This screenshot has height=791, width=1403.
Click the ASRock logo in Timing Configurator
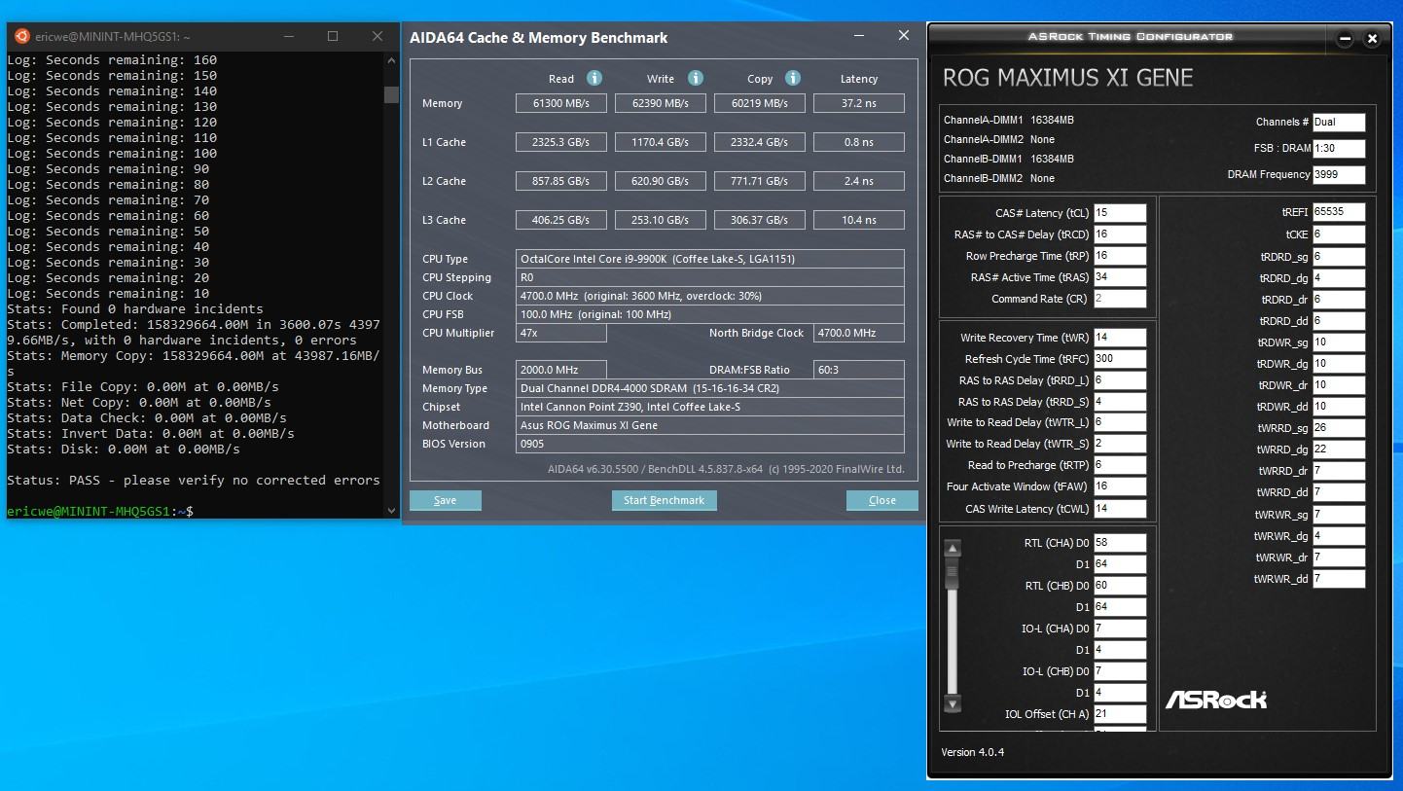(x=1216, y=700)
